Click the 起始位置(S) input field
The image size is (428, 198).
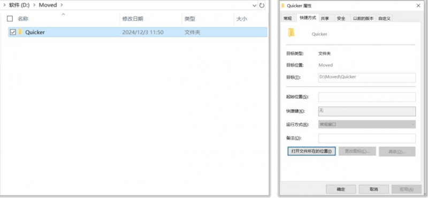pyautogui.click(x=367, y=97)
